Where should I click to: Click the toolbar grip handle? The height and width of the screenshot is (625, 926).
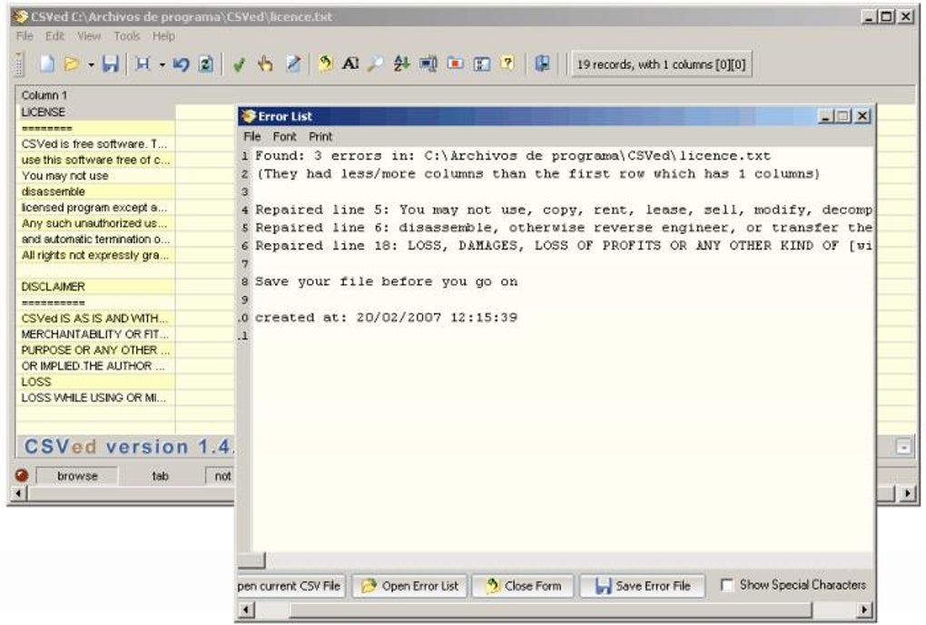pyautogui.click(x=19, y=63)
